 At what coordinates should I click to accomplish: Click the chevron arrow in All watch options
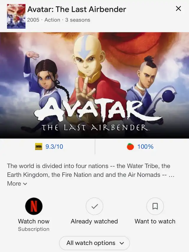(x=122, y=243)
